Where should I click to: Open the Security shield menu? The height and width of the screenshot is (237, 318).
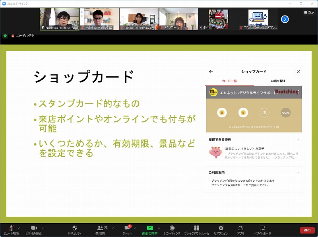tap(75, 229)
